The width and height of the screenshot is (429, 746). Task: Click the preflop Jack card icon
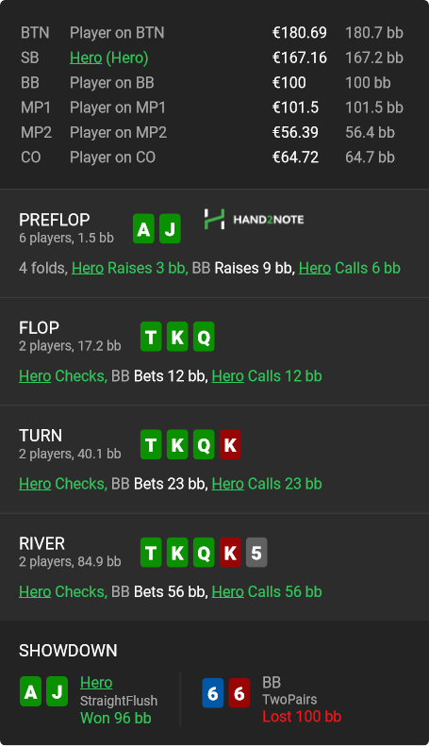pos(170,229)
